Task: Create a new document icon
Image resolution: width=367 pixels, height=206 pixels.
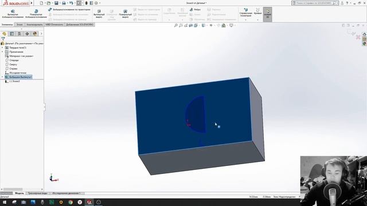Action: pyautogui.click(x=41, y=3)
